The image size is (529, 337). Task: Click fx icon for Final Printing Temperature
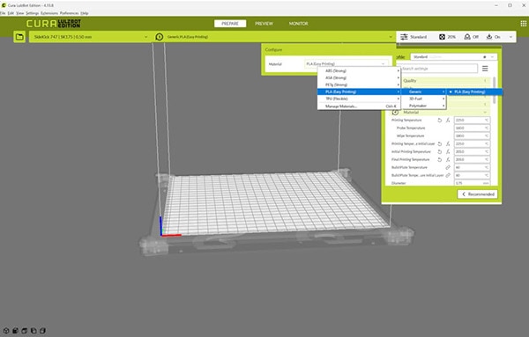448,159
